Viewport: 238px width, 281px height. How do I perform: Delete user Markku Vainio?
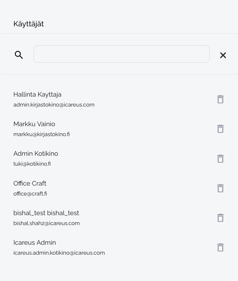tap(220, 129)
